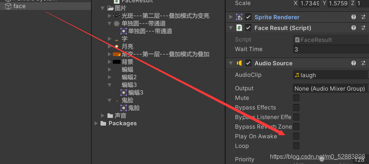Click the Script FaceResult reference field
The image size is (369, 164).
pyautogui.click(x=331, y=40)
